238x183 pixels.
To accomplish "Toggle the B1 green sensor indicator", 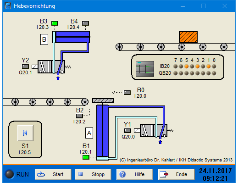I will pyautogui.click(x=86, y=157).
